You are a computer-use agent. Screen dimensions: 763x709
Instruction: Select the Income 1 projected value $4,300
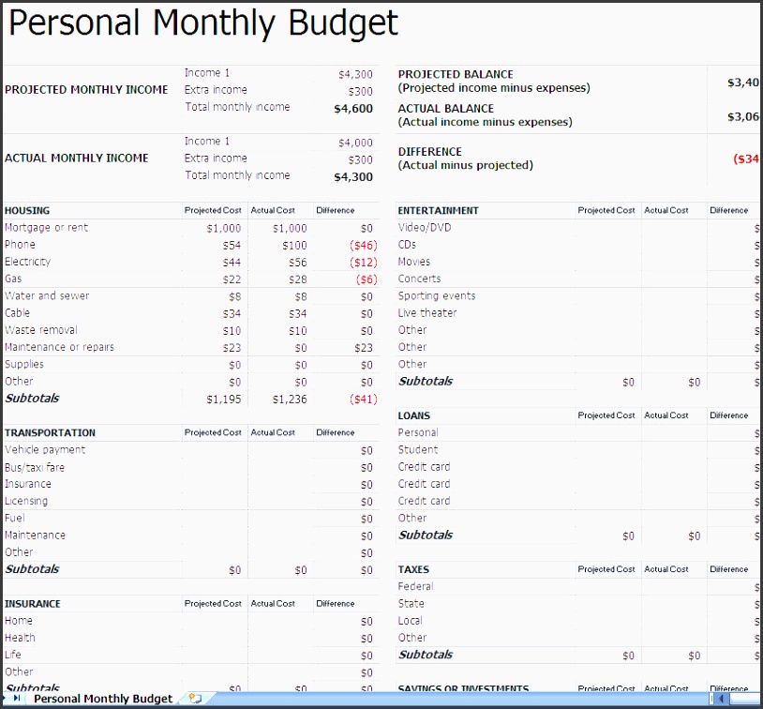[355, 74]
